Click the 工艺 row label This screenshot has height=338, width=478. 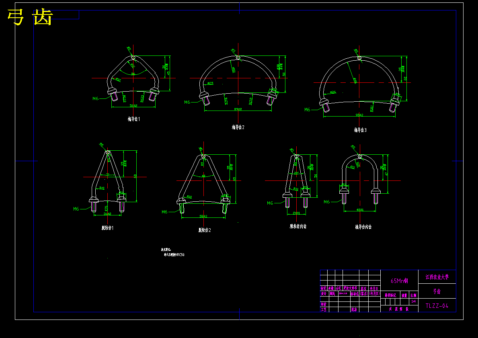pos(324,309)
